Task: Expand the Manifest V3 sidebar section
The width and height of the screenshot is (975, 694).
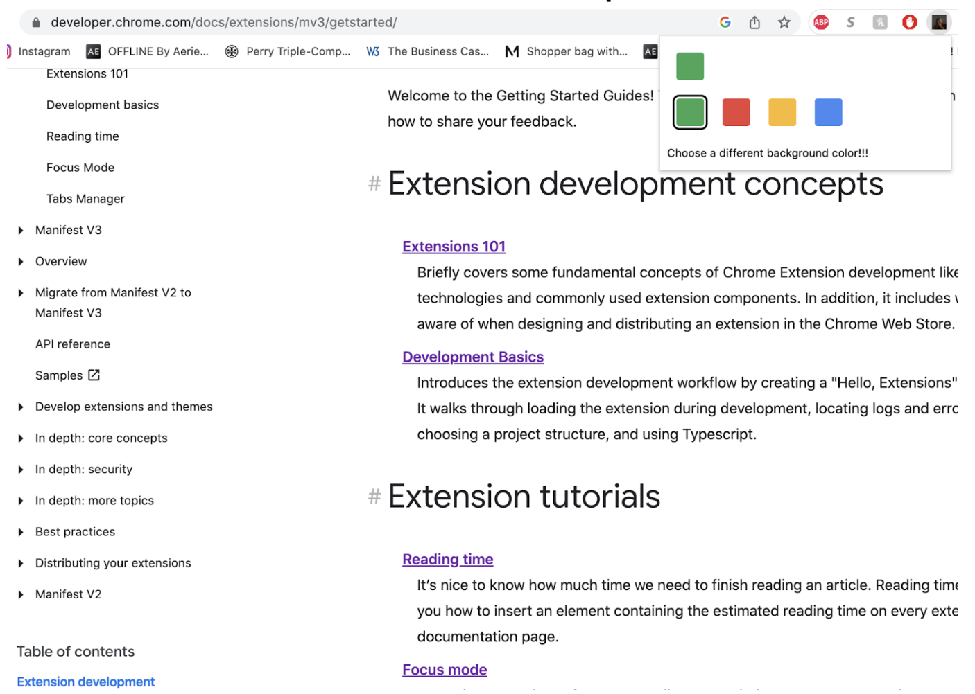Action: coord(21,231)
